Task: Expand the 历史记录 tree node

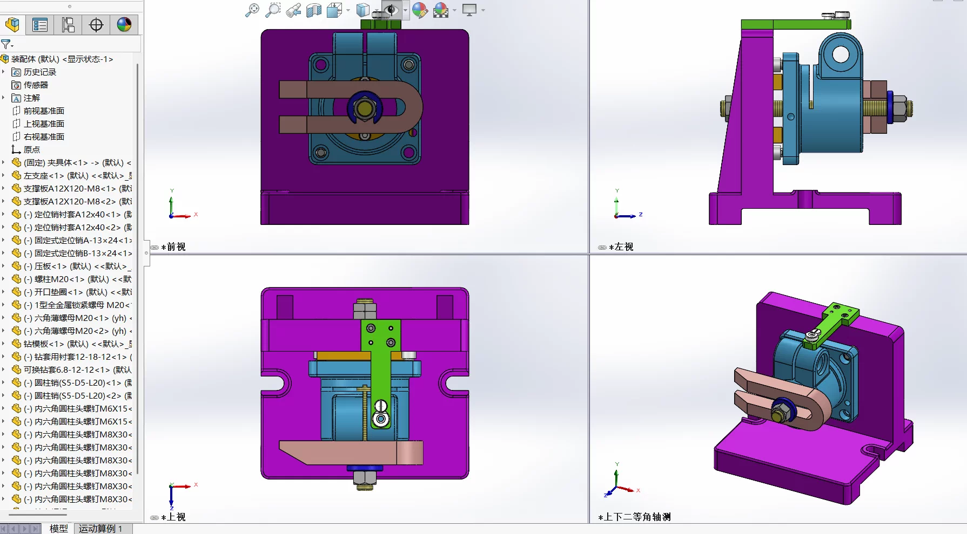Action: [3, 72]
